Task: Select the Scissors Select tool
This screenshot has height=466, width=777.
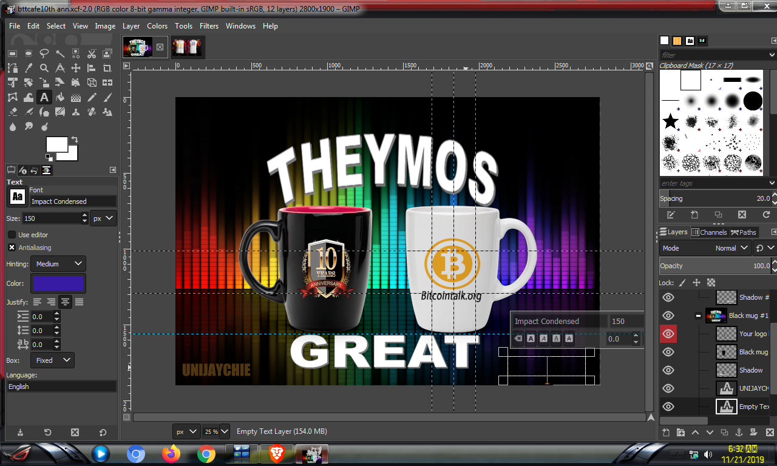Action: pos(92,53)
